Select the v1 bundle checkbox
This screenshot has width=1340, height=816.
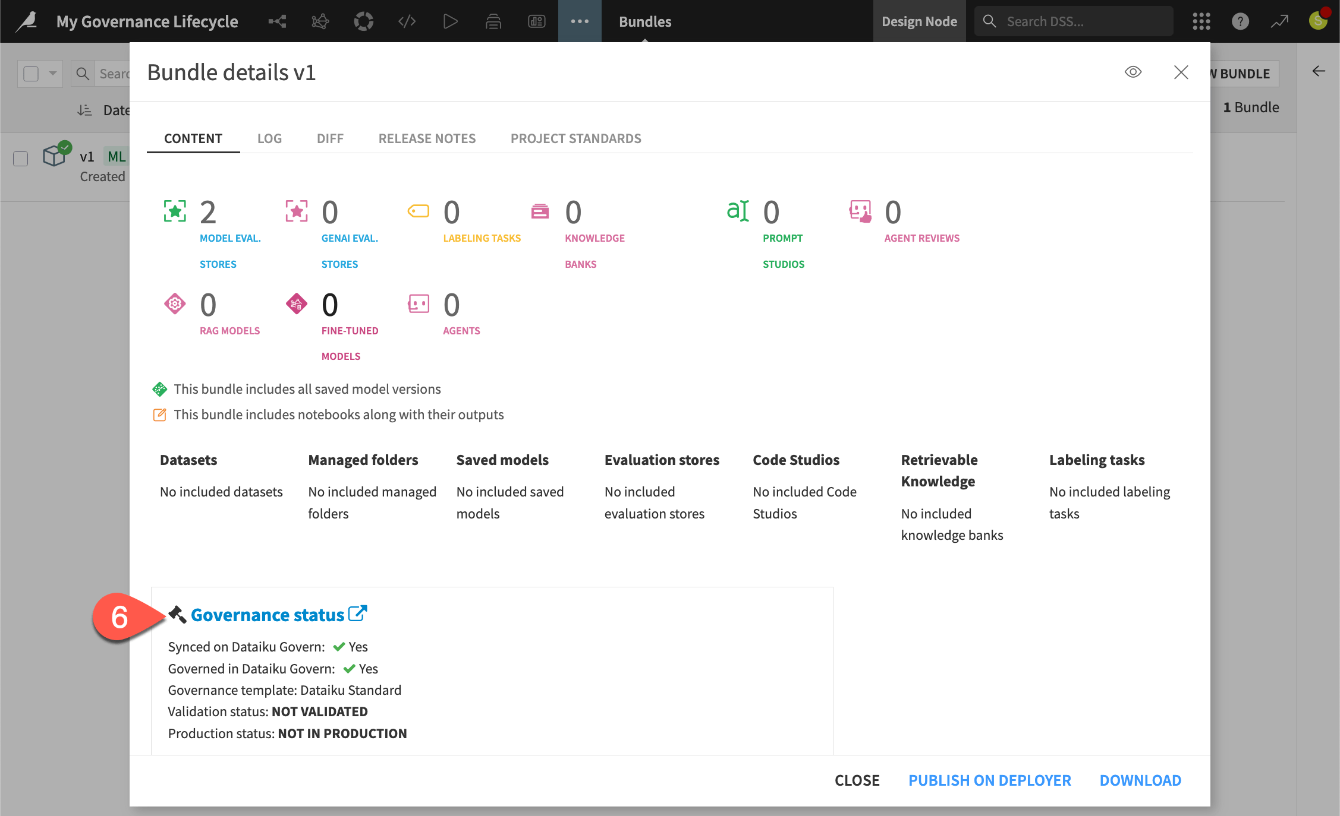point(20,159)
